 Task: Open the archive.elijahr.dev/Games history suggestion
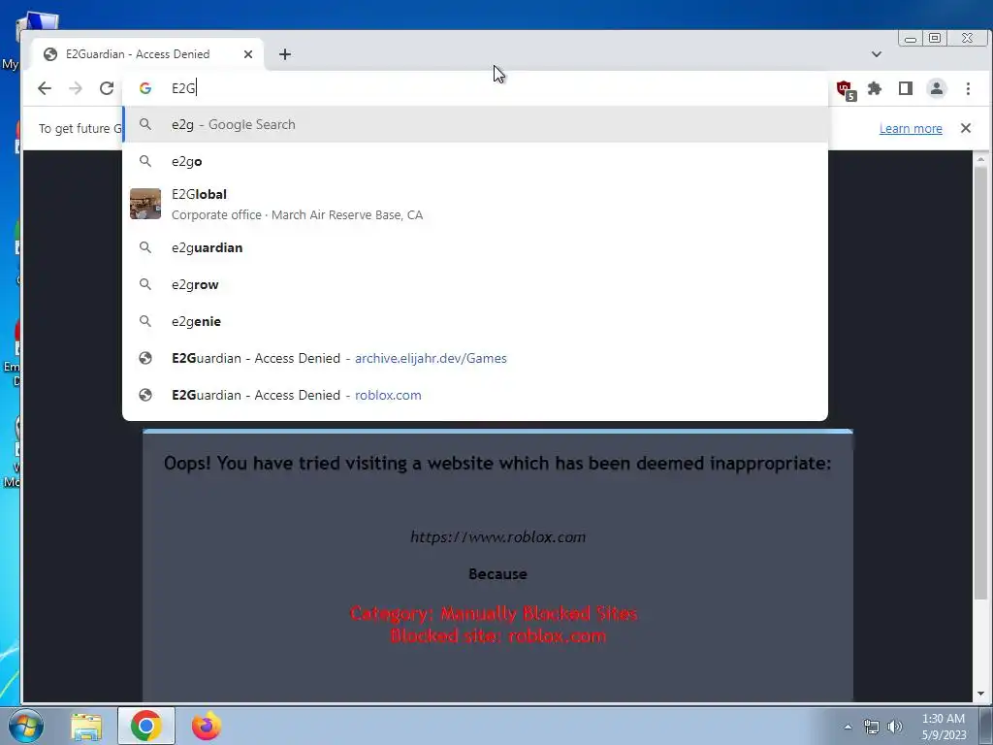point(475,358)
